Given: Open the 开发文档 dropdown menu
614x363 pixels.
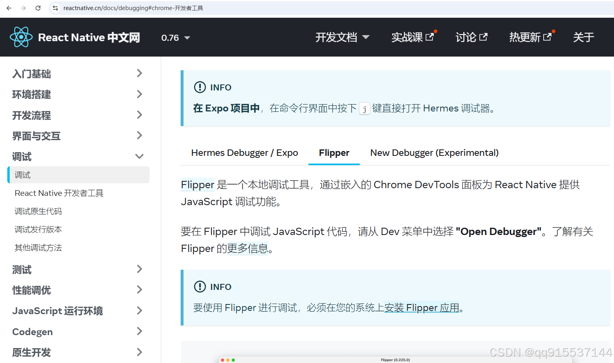Looking at the screenshot, I should pos(342,37).
